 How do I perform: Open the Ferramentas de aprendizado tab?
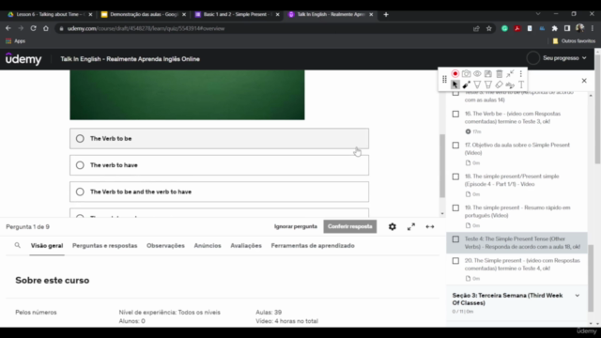tap(313, 246)
